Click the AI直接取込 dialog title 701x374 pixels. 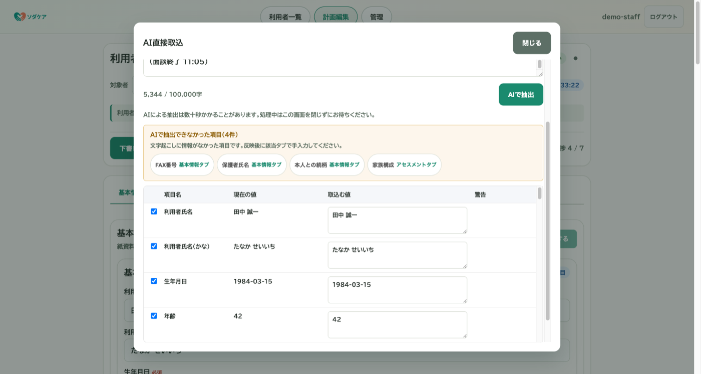pyautogui.click(x=163, y=43)
